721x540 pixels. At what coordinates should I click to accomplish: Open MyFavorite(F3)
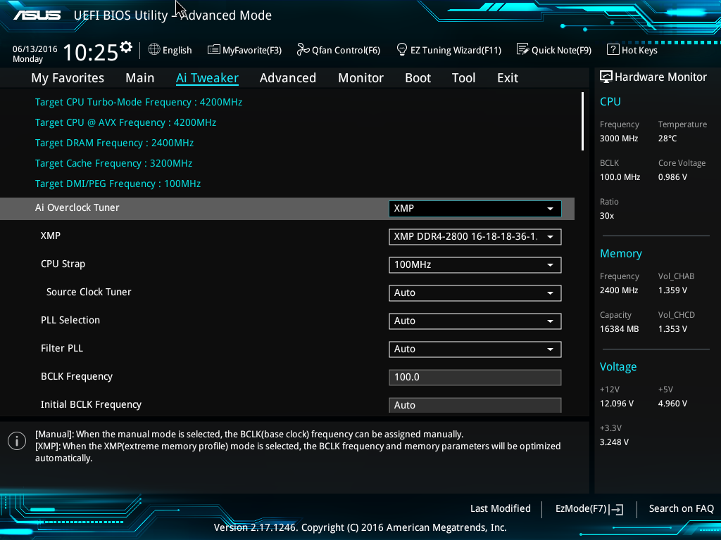click(x=244, y=50)
